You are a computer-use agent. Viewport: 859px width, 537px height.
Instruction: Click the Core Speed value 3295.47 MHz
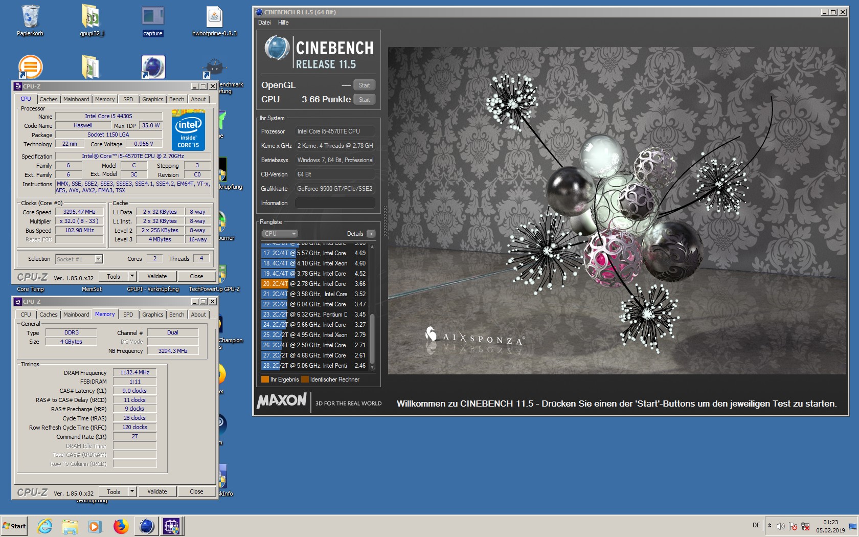click(79, 212)
